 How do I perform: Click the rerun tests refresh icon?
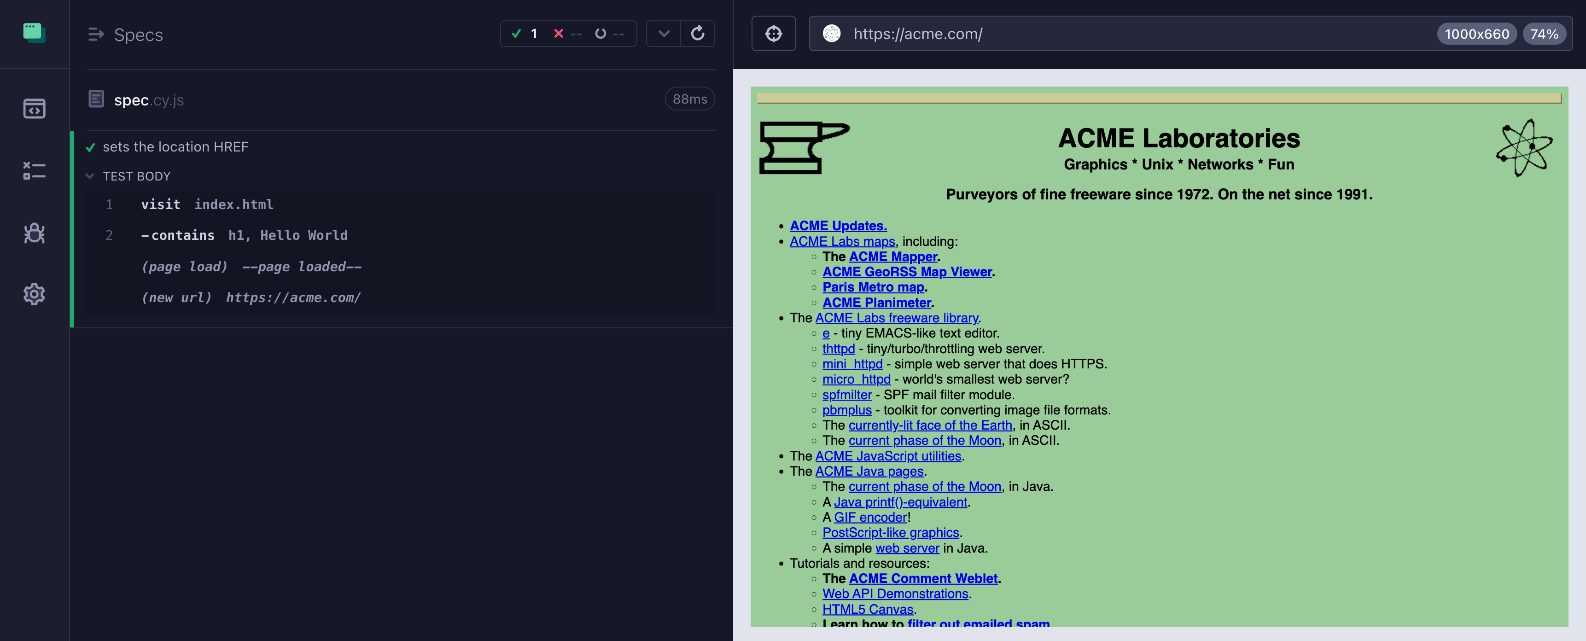coord(698,33)
